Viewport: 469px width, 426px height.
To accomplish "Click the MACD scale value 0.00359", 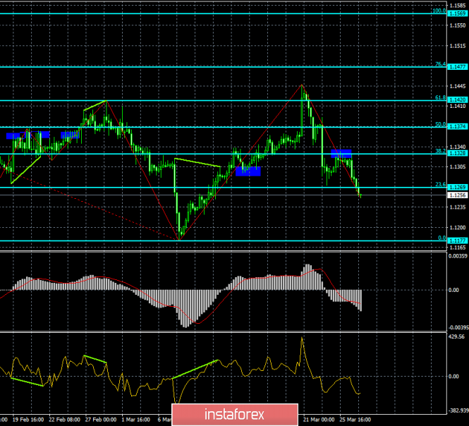I will point(457,255).
